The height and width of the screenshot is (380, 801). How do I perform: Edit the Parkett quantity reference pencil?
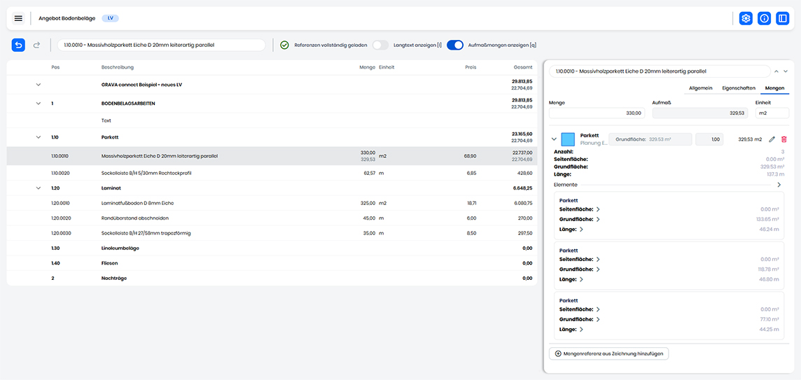(772, 139)
